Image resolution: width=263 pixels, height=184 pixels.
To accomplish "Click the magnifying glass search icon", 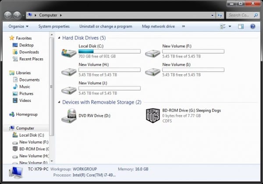I will click(256, 15).
